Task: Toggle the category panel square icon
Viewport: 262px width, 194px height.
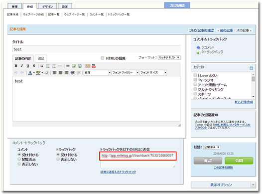Action: pyautogui.click(x=251, y=68)
